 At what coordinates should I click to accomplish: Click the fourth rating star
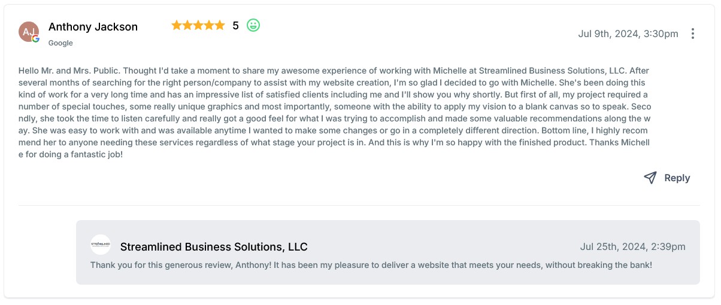pyautogui.click(x=209, y=25)
